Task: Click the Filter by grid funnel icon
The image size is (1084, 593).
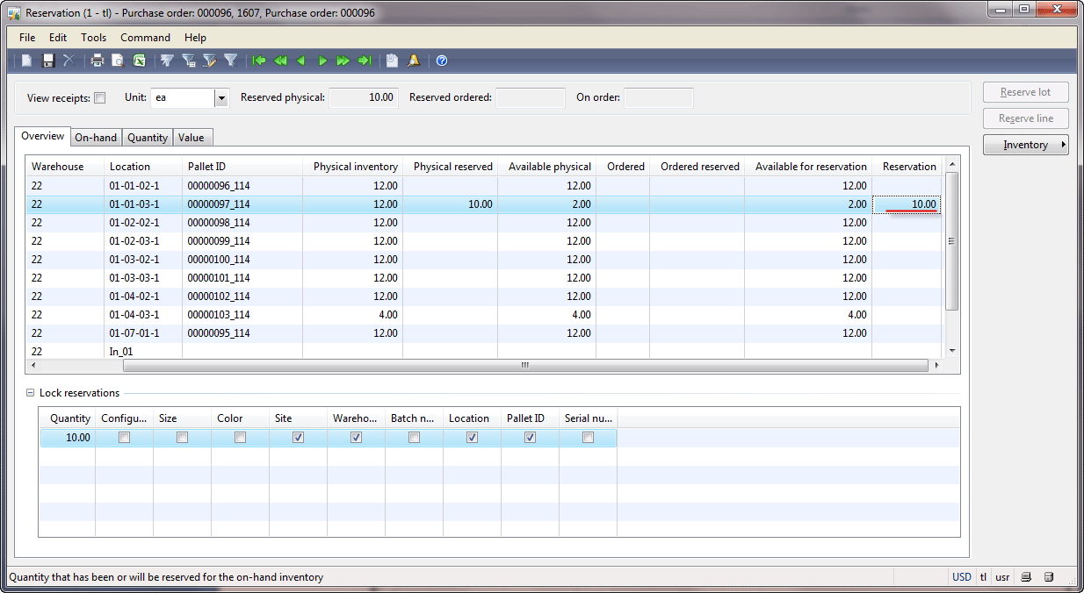Action: click(188, 61)
